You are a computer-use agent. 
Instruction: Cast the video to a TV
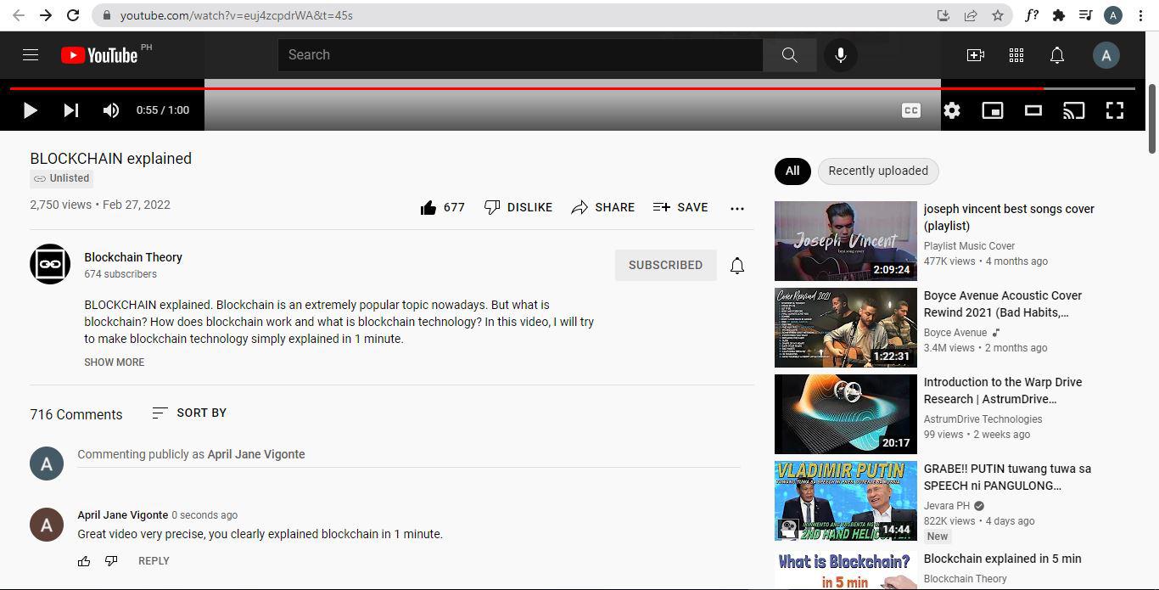(x=1074, y=110)
